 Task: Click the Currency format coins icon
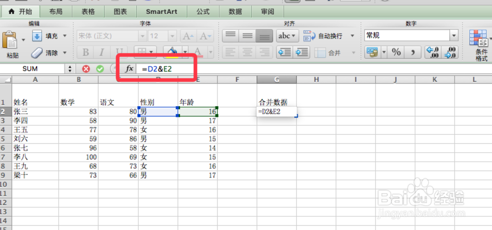[x=373, y=52]
